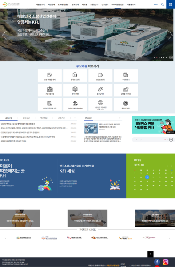Go to the previous month in KFI calendar

coord(167,166)
